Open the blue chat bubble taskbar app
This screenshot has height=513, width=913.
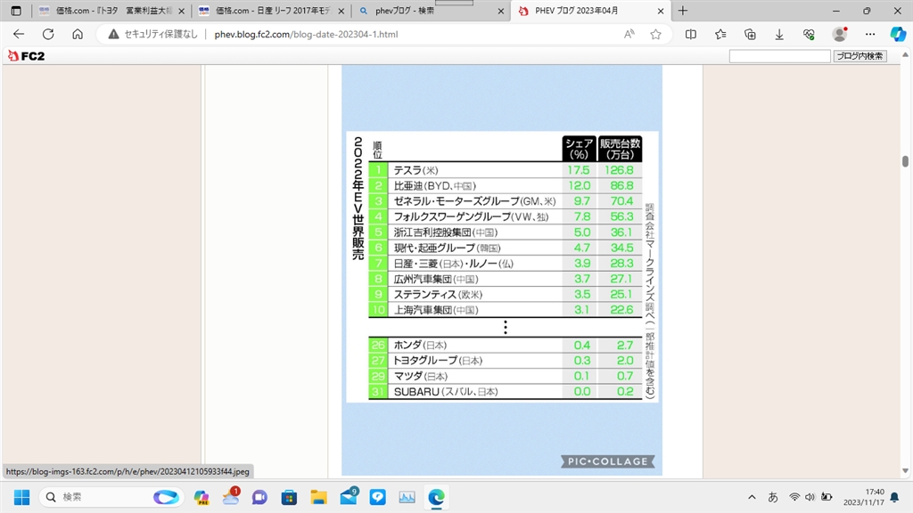pyautogui.click(x=377, y=497)
